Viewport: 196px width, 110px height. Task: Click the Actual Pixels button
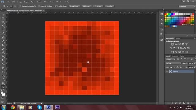click(x=74, y=6)
